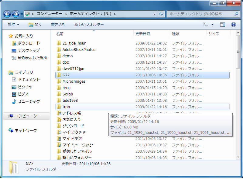The width and height of the screenshot is (243, 186).
Task: Toggle the preview pane icon
Action: tap(223, 25)
